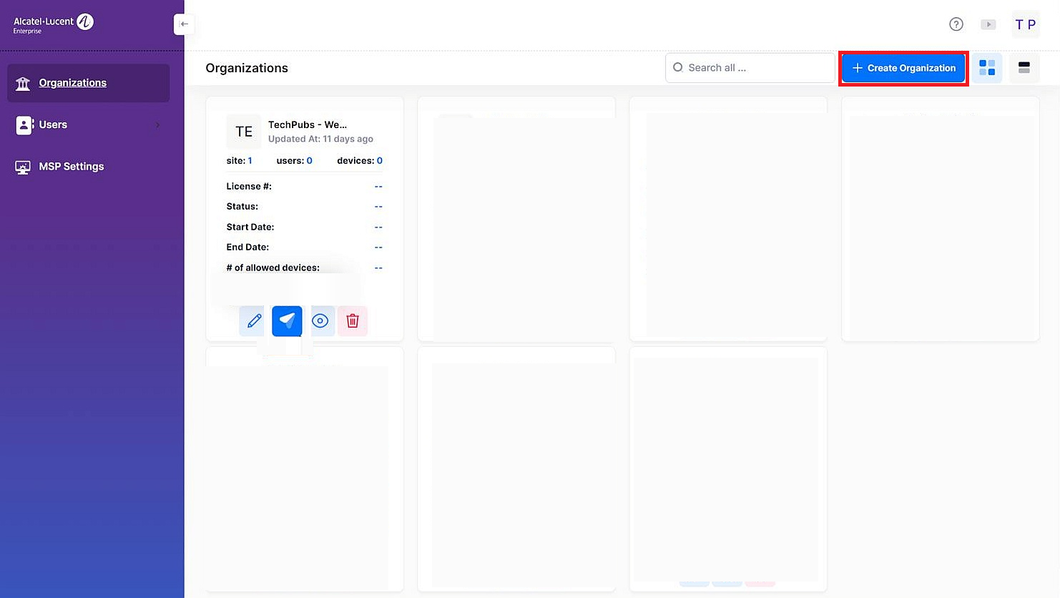1060x598 pixels.
Task: Switch to list view
Action: (x=1024, y=68)
